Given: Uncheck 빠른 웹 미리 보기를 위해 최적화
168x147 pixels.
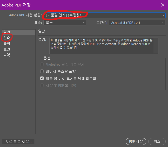Looking at the screenshot, I should [42, 78].
